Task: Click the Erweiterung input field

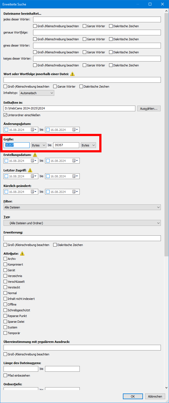Action: (x=82, y=238)
